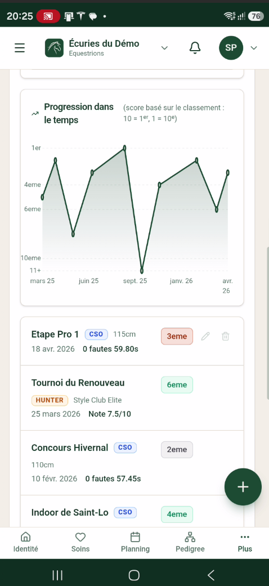Delete Etape Pro 1 result with trash icon

[225, 336]
